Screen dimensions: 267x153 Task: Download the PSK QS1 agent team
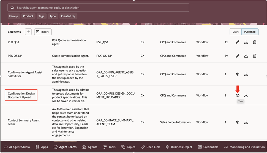(x=246, y=42)
